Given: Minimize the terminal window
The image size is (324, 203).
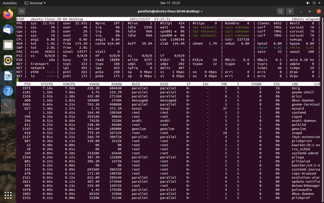Looking at the screenshot, I should pos(301,11).
